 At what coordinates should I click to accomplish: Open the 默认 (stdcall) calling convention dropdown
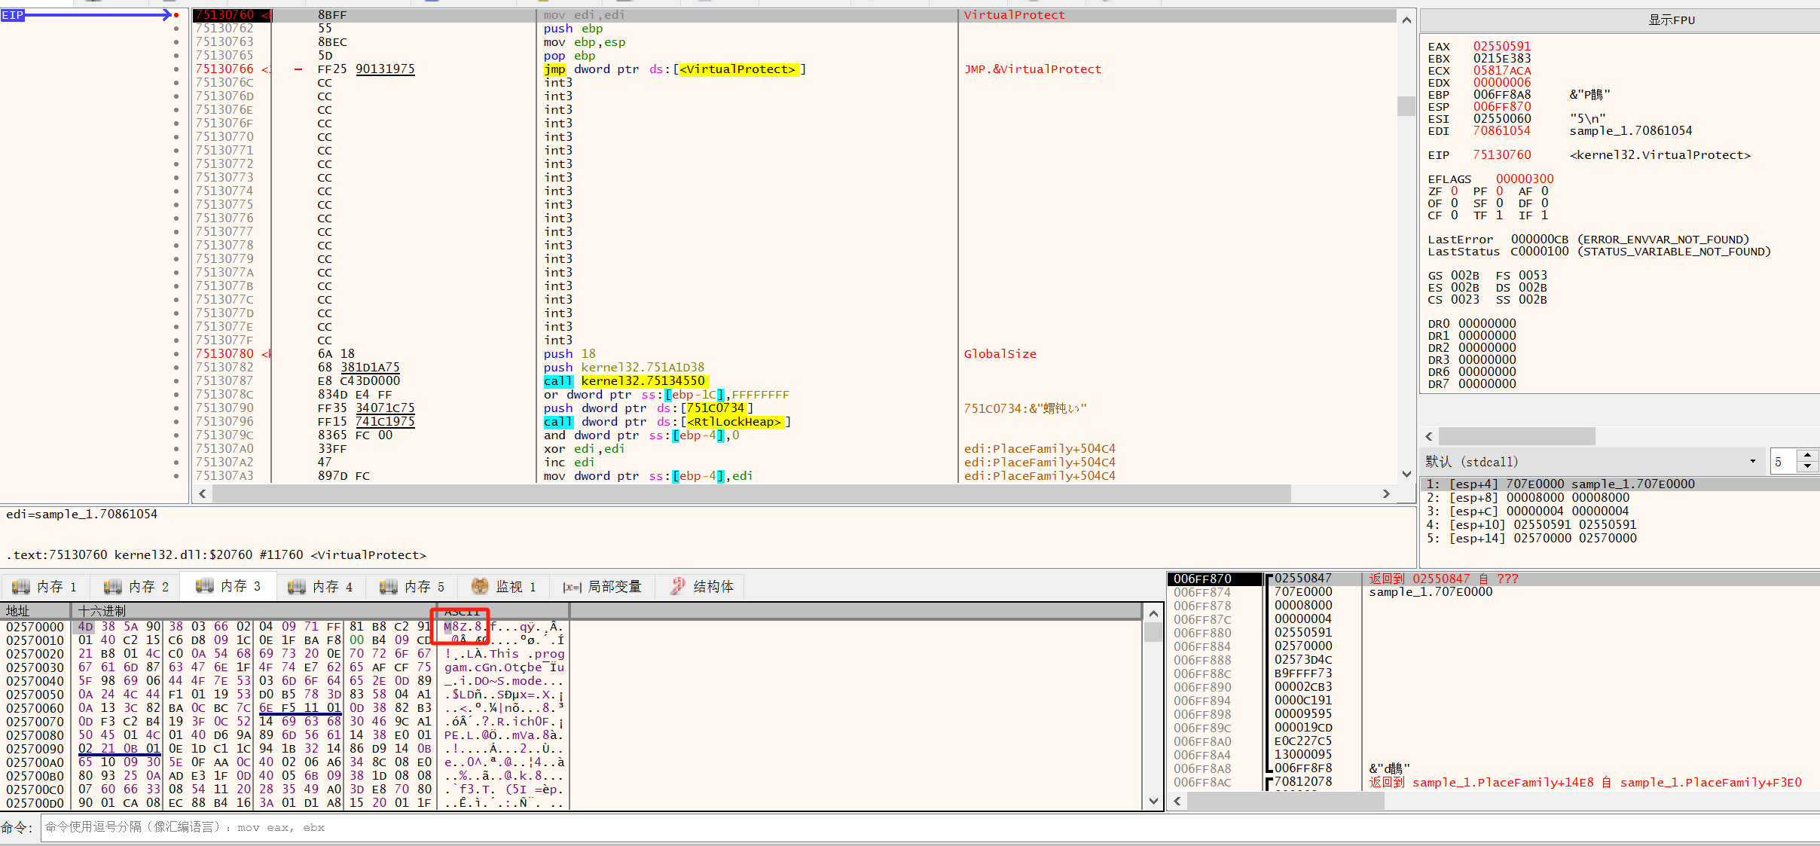pyautogui.click(x=1592, y=462)
